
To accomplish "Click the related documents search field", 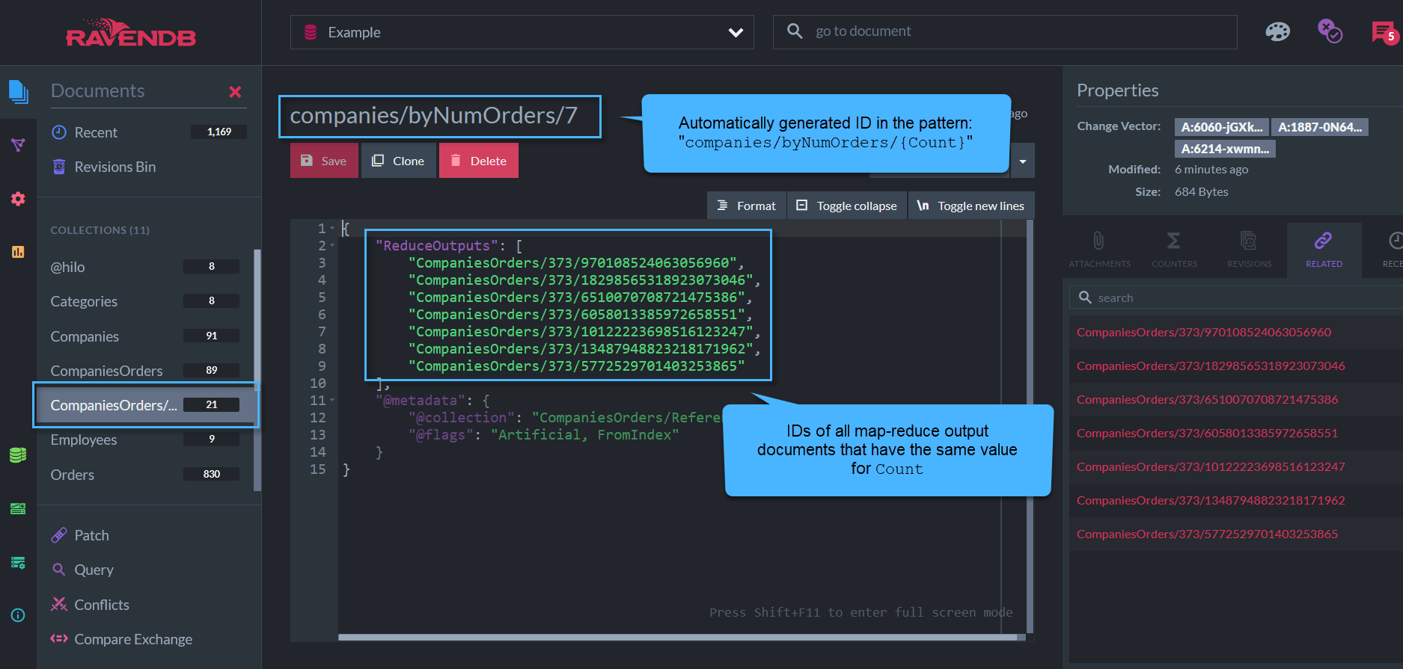I will (1236, 297).
